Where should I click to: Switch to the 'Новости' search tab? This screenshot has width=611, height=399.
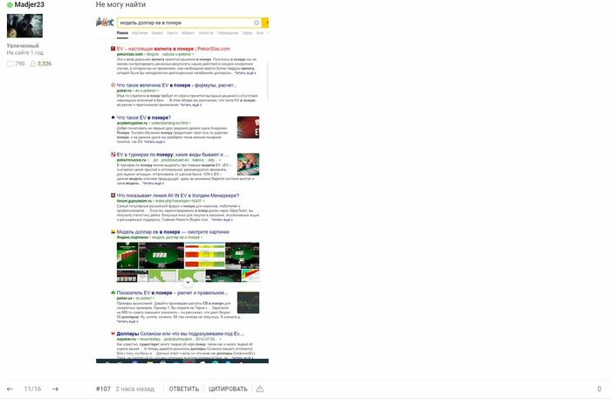[x=206, y=33]
